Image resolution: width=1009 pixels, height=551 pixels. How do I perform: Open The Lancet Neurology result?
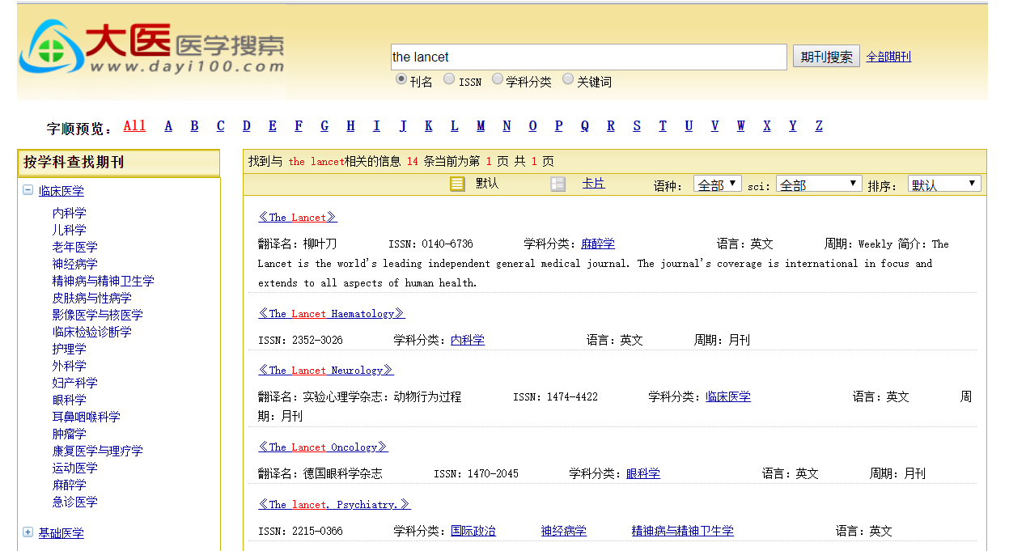[326, 370]
